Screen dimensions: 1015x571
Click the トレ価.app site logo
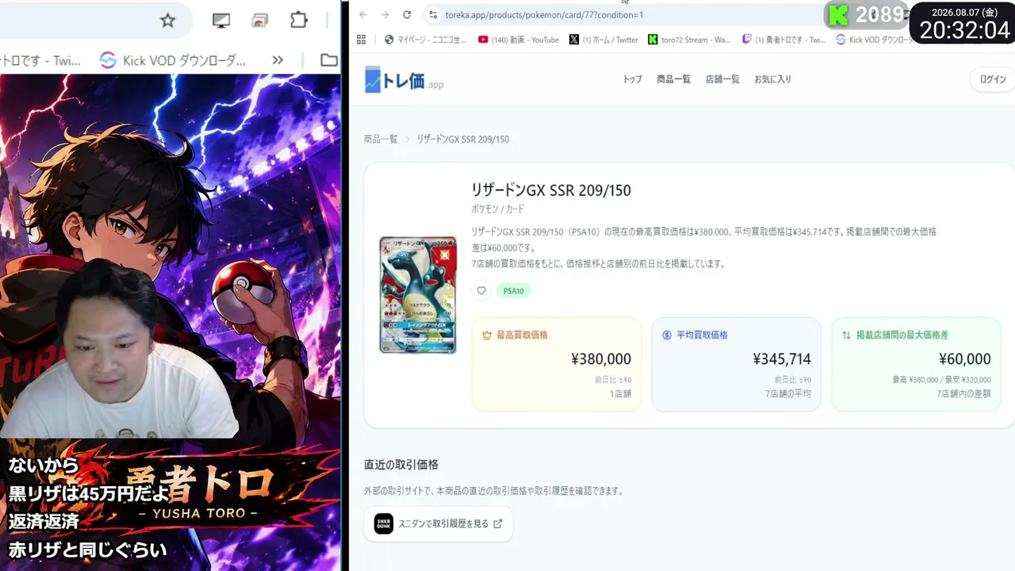point(404,79)
